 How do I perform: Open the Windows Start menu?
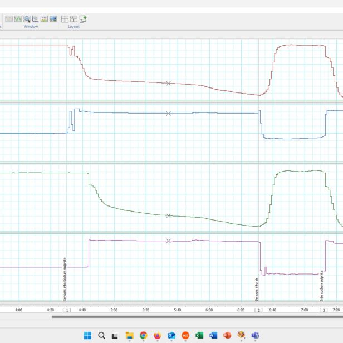88,335
